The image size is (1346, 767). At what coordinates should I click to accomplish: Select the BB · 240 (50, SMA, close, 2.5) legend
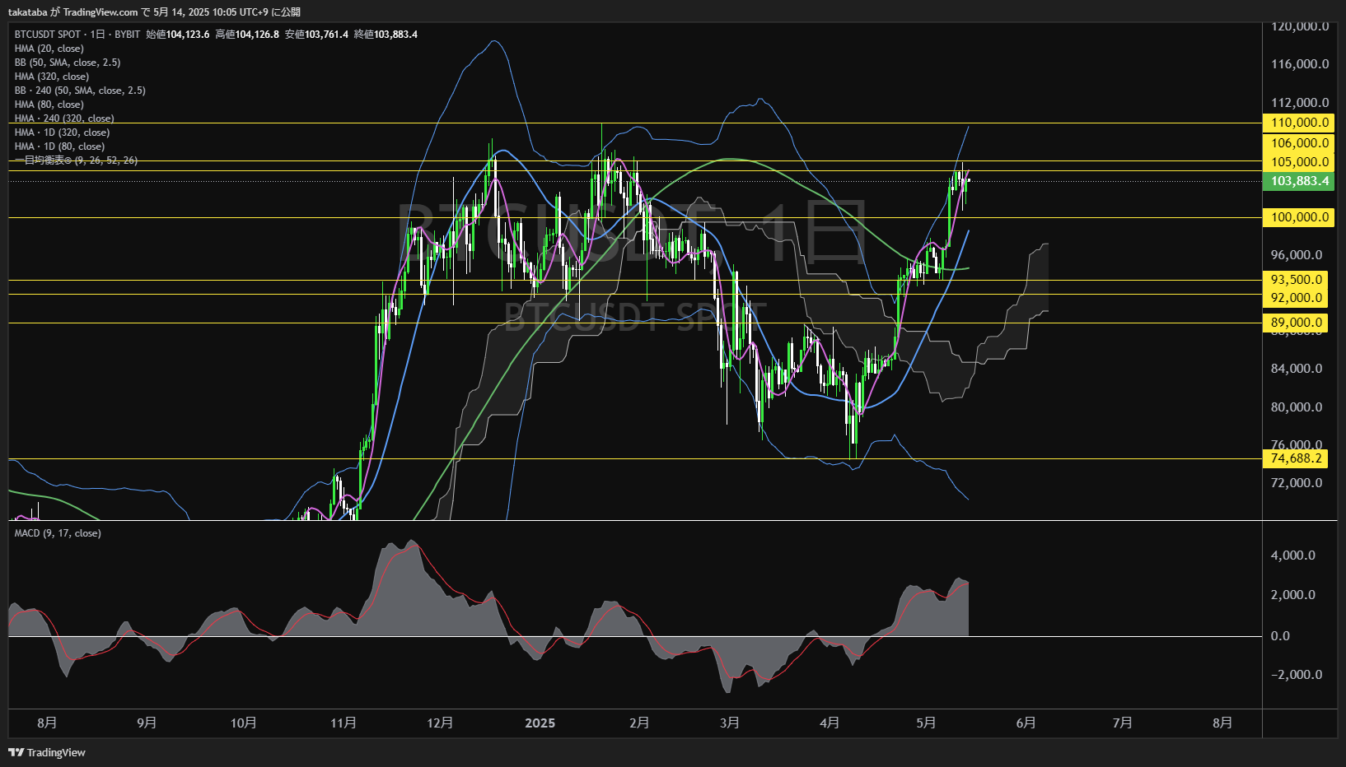point(80,91)
